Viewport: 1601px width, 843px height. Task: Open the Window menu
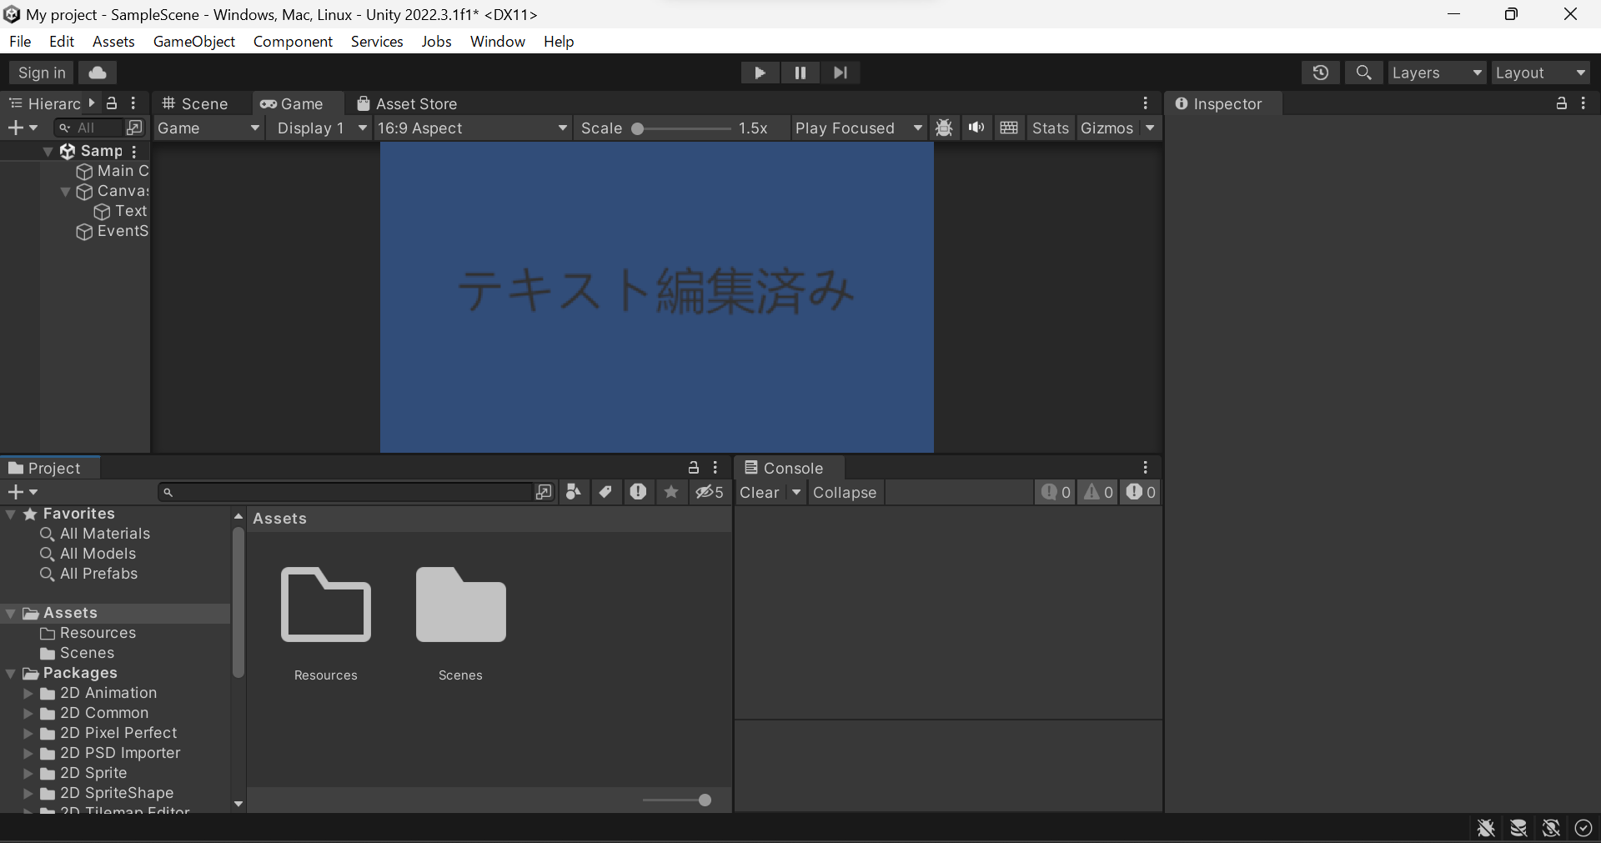pos(498,42)
